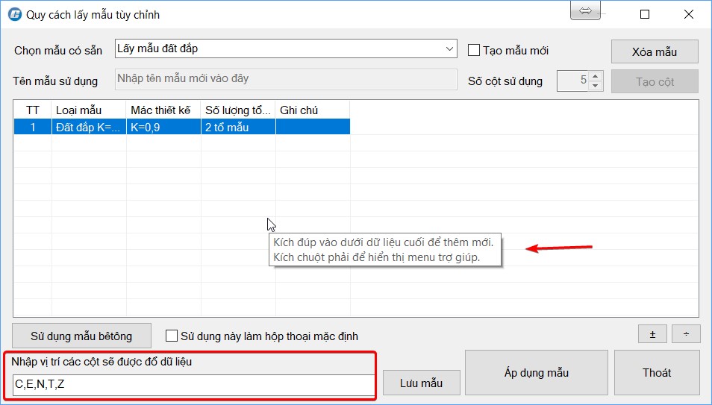Decrease 'Số cột sử dụng' with down arrow
712x405 pixels.
tap(595, 85)
